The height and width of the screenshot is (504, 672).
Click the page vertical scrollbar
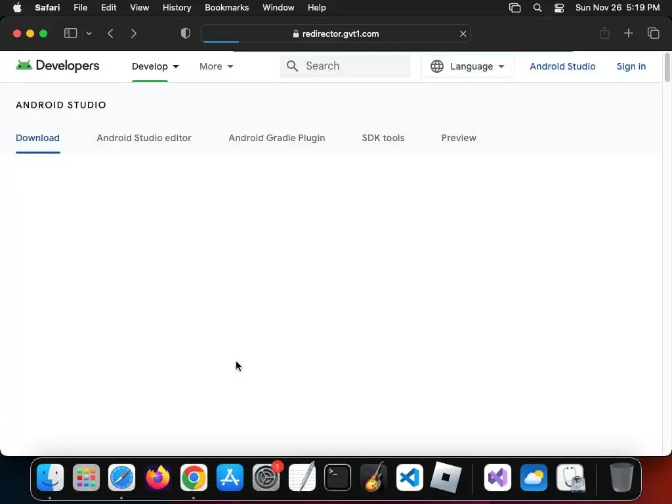pos(667,68)
